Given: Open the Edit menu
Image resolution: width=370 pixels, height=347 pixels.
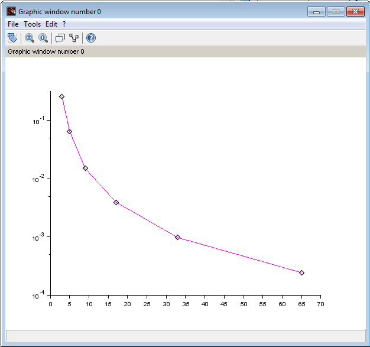Looking at the screenshot, I should click(x=51, y=24).
